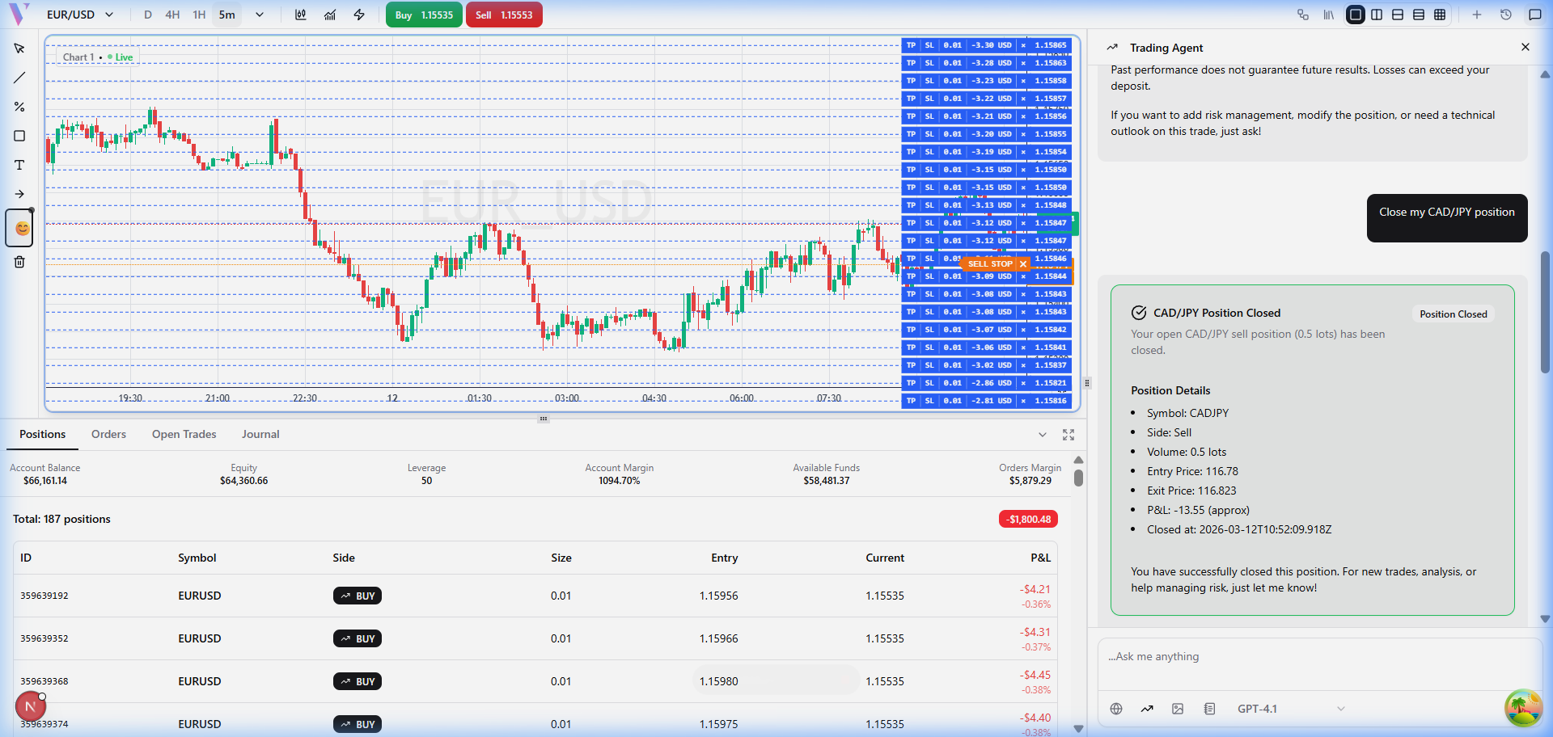Switch to the four-chart grid layout
Screen dimensions: 1553x737
click(1440, 15)
